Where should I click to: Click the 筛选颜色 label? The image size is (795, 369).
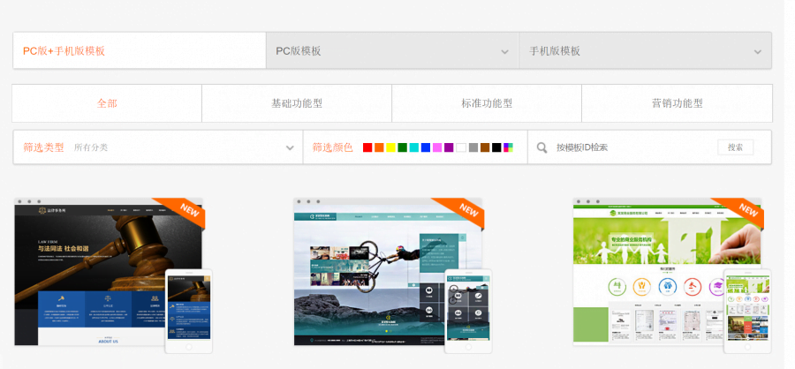tap(333, 147)
